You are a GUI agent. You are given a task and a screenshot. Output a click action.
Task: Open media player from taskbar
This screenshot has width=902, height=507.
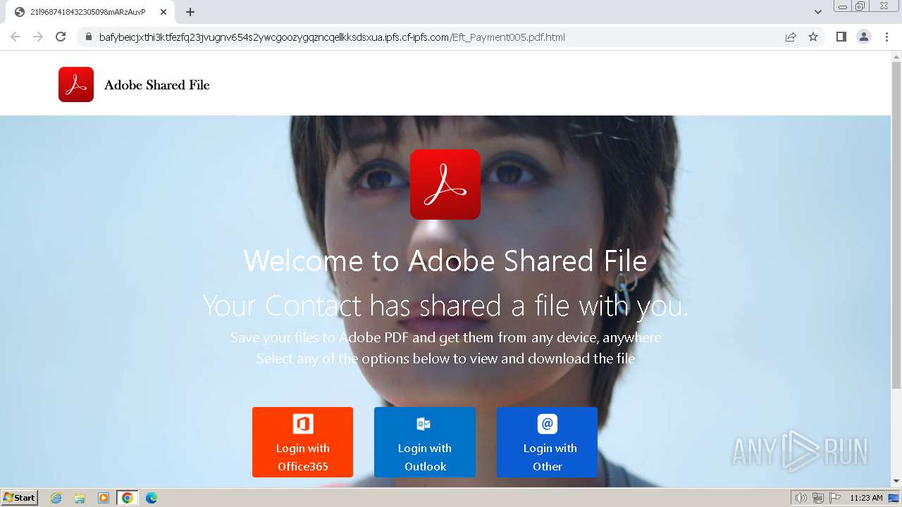104,498
